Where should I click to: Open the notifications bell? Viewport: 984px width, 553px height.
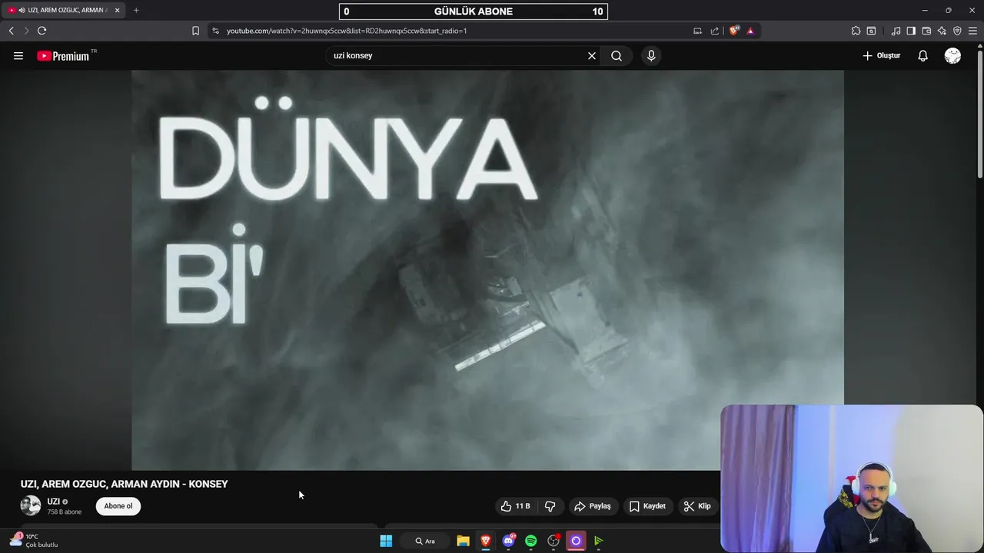[922, 55]
